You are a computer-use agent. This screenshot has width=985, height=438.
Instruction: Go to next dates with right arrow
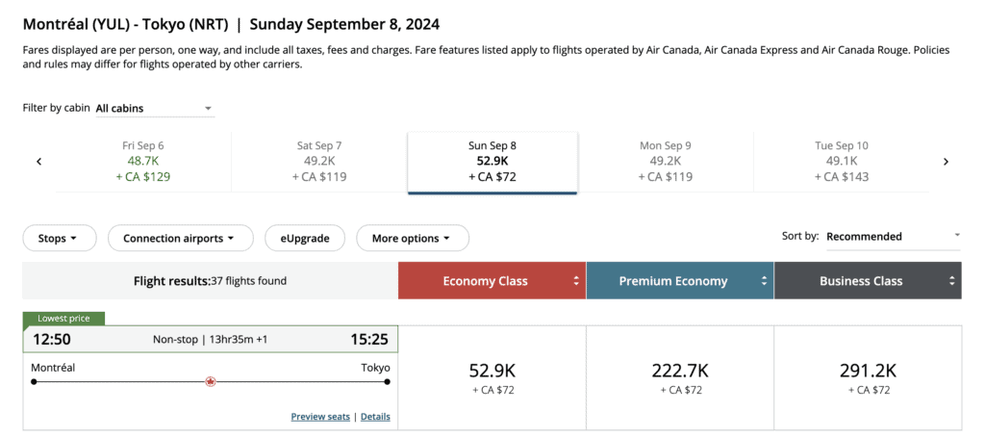946,162
